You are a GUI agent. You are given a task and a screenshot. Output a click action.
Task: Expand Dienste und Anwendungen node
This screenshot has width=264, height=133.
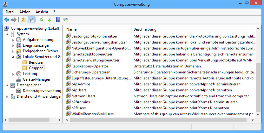[7, 96]
